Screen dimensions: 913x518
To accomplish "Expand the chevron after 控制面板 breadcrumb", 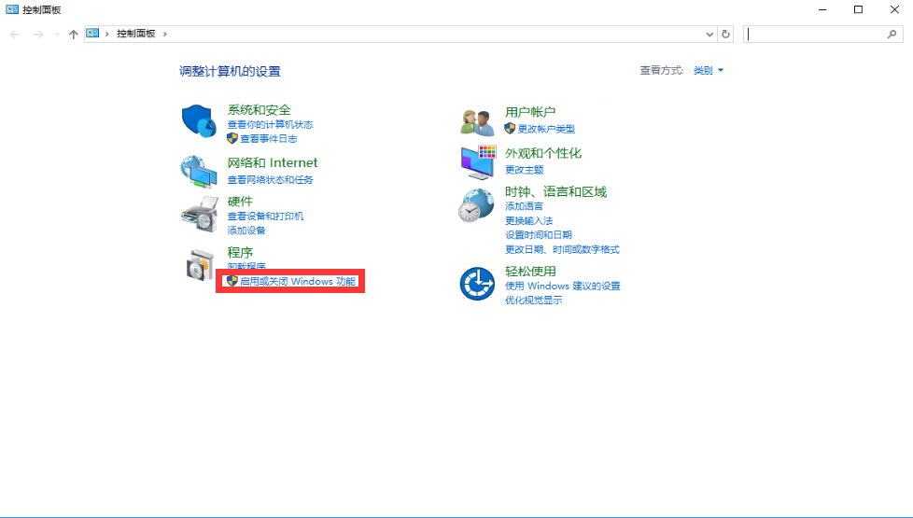I will (x=165, y=34).
